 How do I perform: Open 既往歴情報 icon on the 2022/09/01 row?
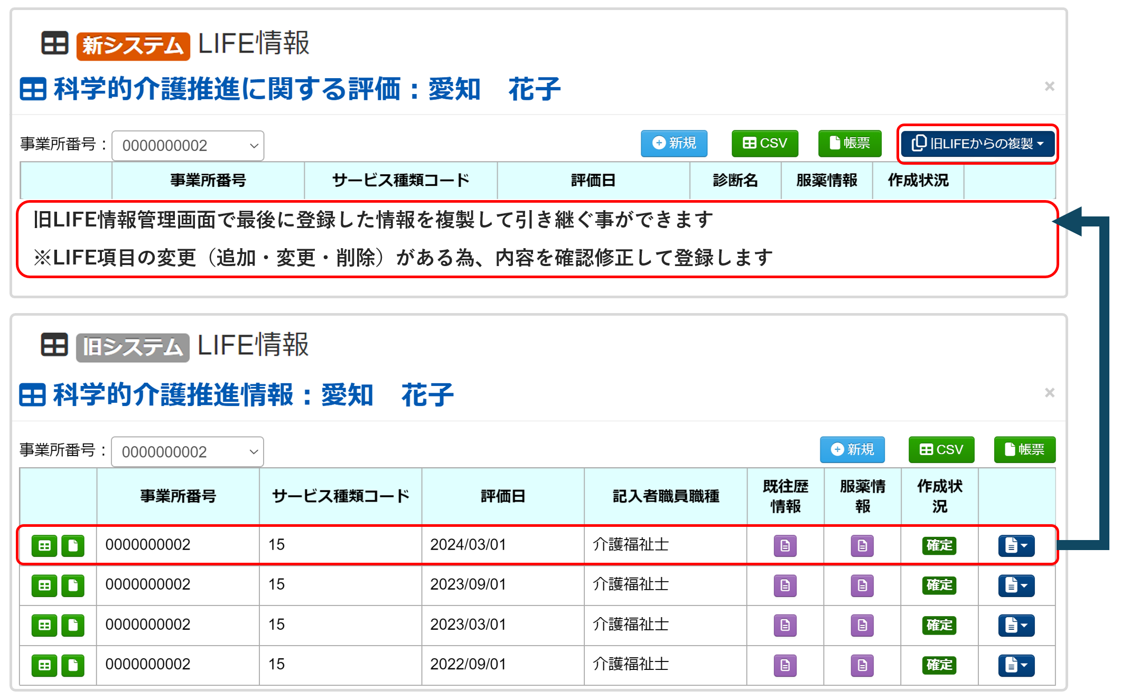[x=785, y=665]
